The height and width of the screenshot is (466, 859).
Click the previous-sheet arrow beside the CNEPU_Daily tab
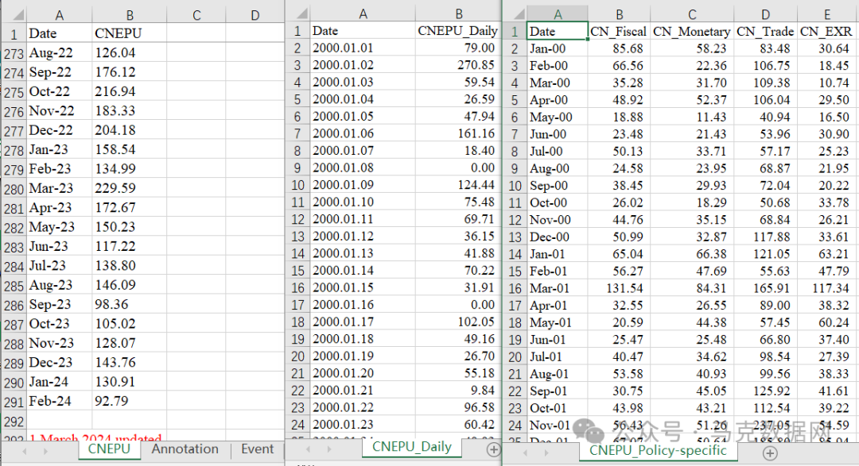308,449
